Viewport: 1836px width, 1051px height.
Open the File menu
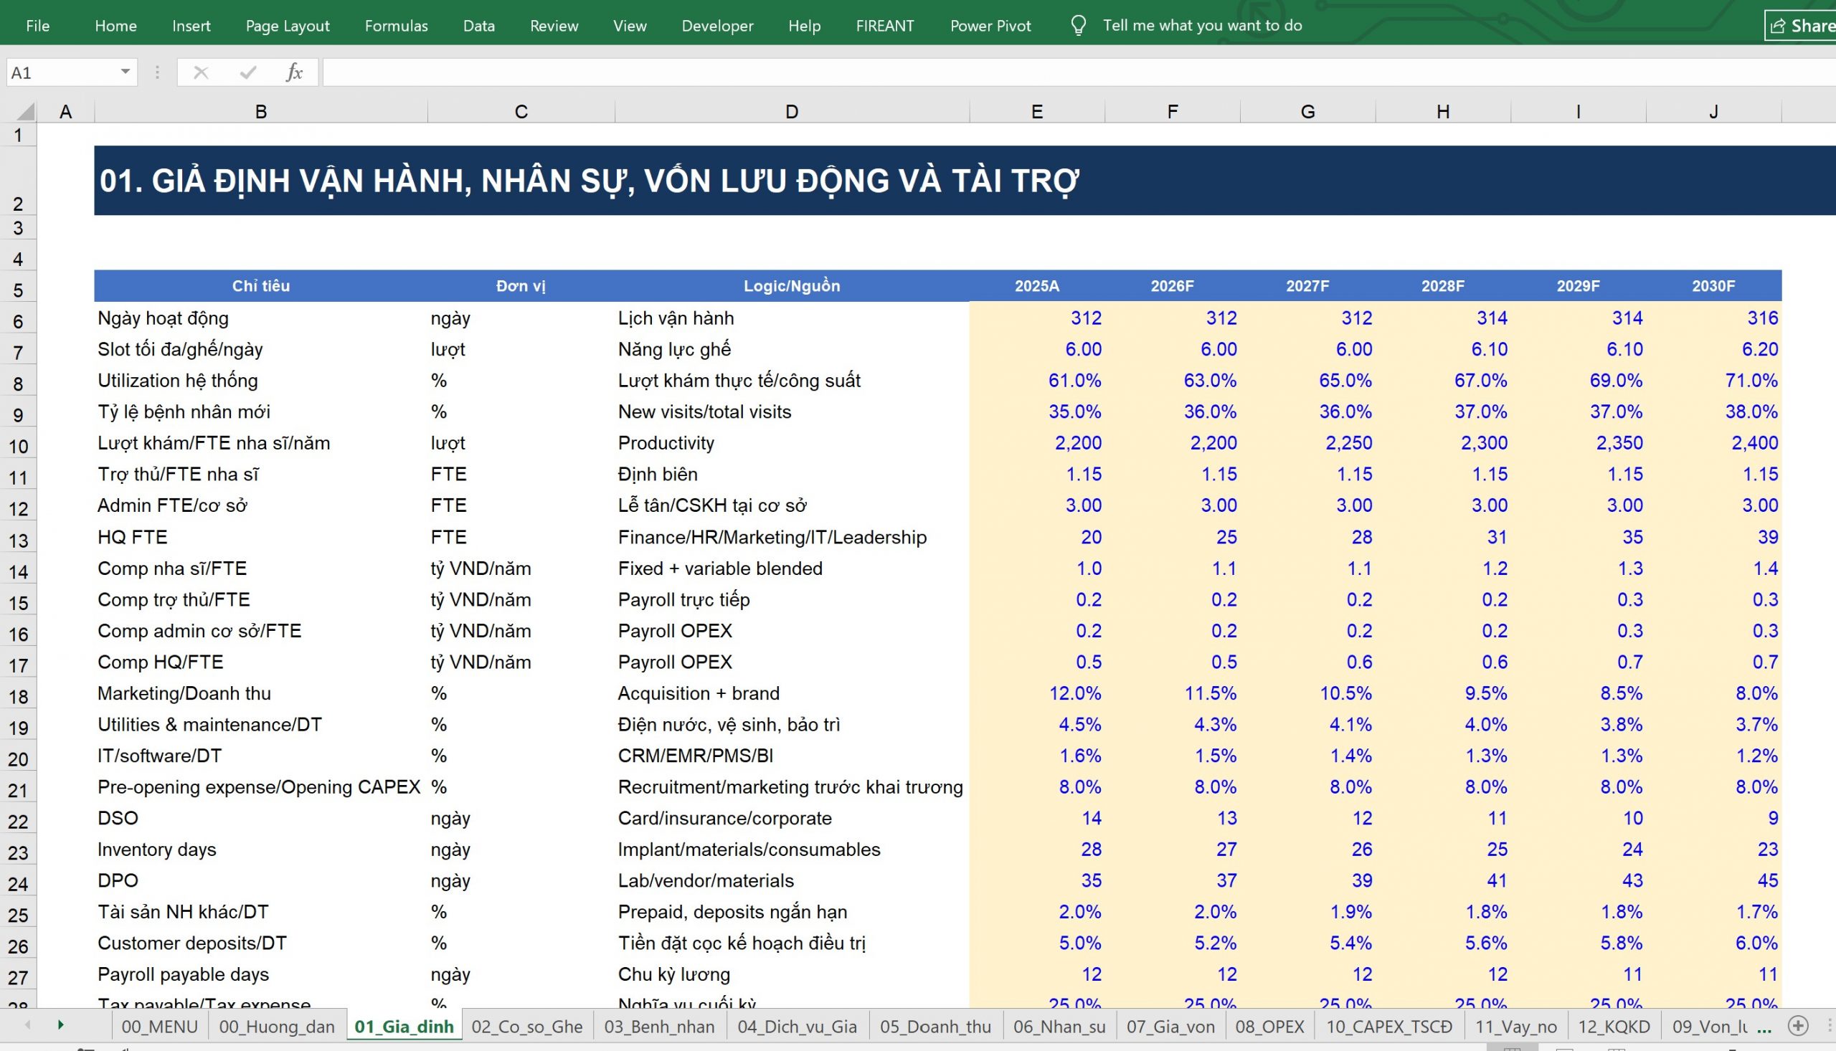click(x=37, y=26)
